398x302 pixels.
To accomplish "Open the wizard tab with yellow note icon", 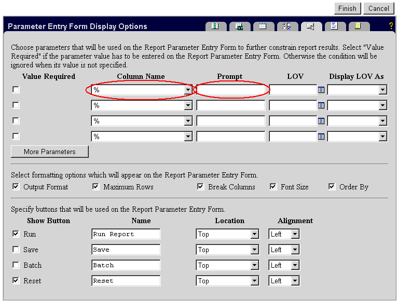I will coord(359,26).
